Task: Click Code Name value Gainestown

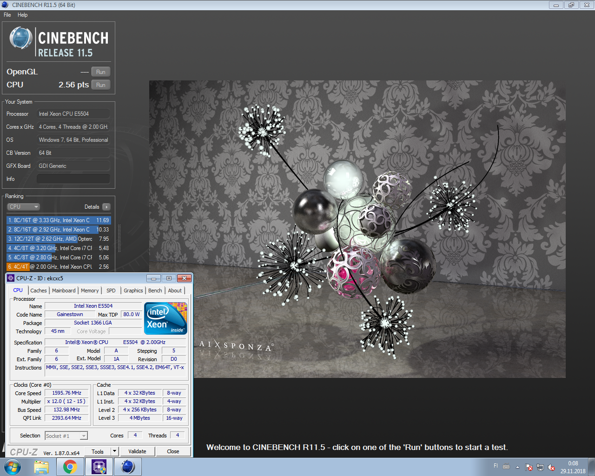Action: click(x=70, y=314)
